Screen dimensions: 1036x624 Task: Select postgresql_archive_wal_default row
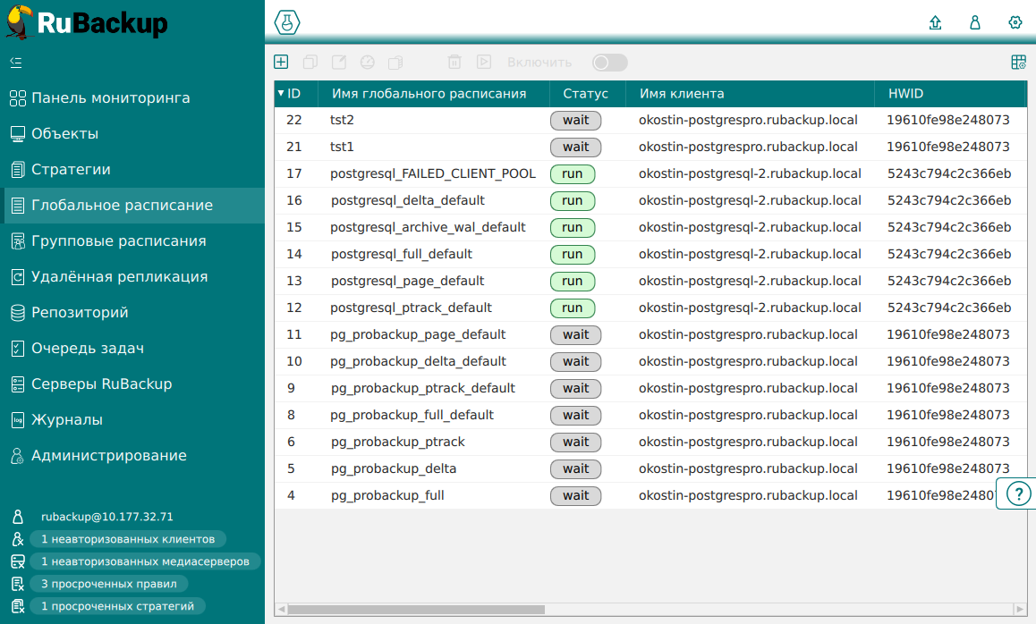point(650,228)
